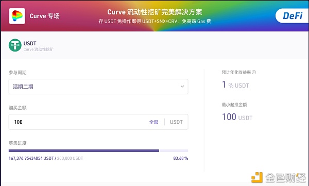Click the green USDT Tether icon
Image resolution: width=309 pixels, height=186 pixels.
point(15,45)
